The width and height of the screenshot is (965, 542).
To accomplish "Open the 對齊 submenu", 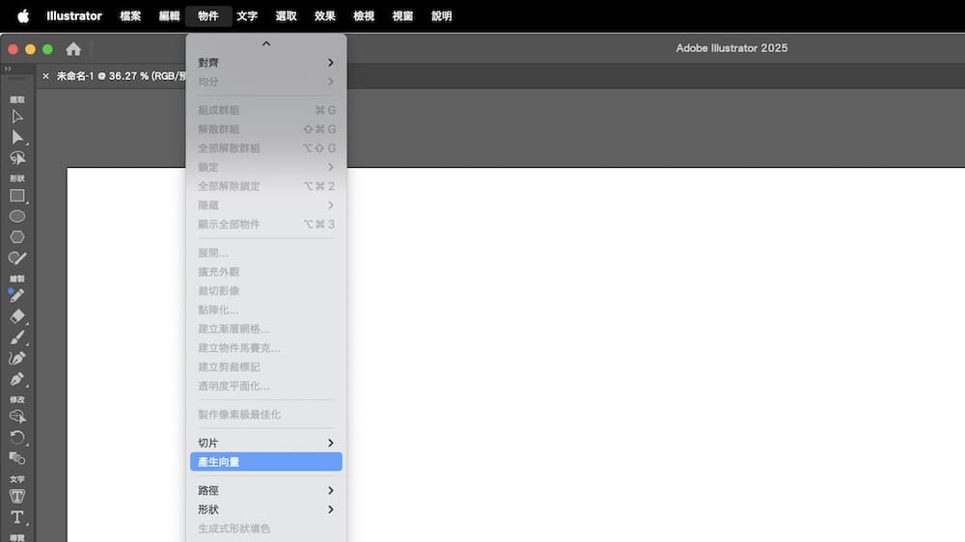I will tap(266, 63).
